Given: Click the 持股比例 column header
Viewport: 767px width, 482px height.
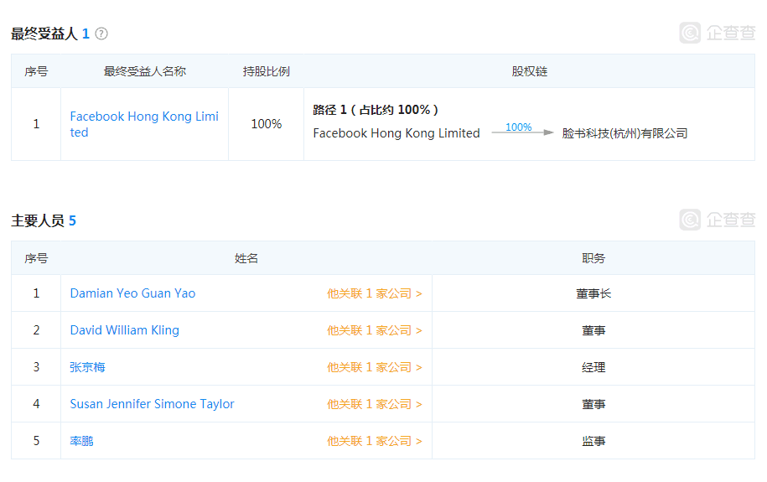Looking at the screenshot, I should pos(266,71).
